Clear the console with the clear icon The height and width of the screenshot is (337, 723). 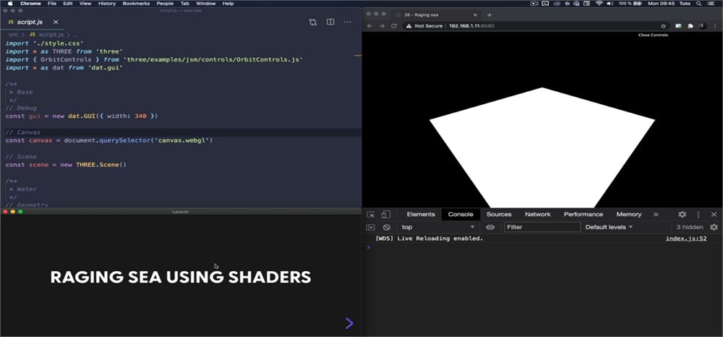387,227
